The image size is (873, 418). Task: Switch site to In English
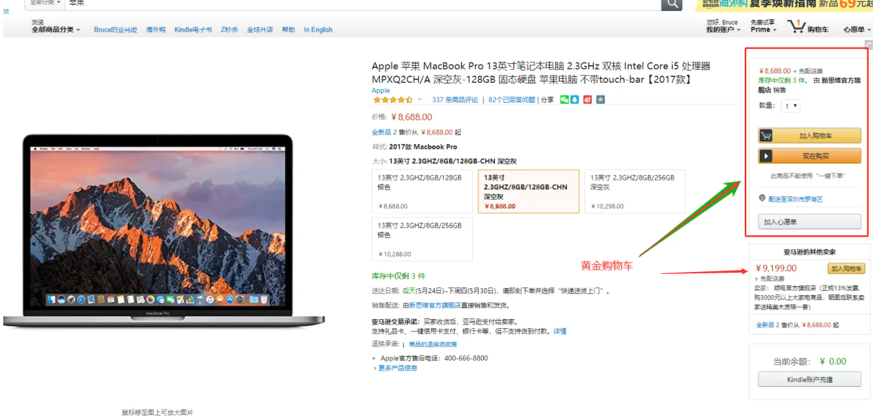[x=318, y=30]
